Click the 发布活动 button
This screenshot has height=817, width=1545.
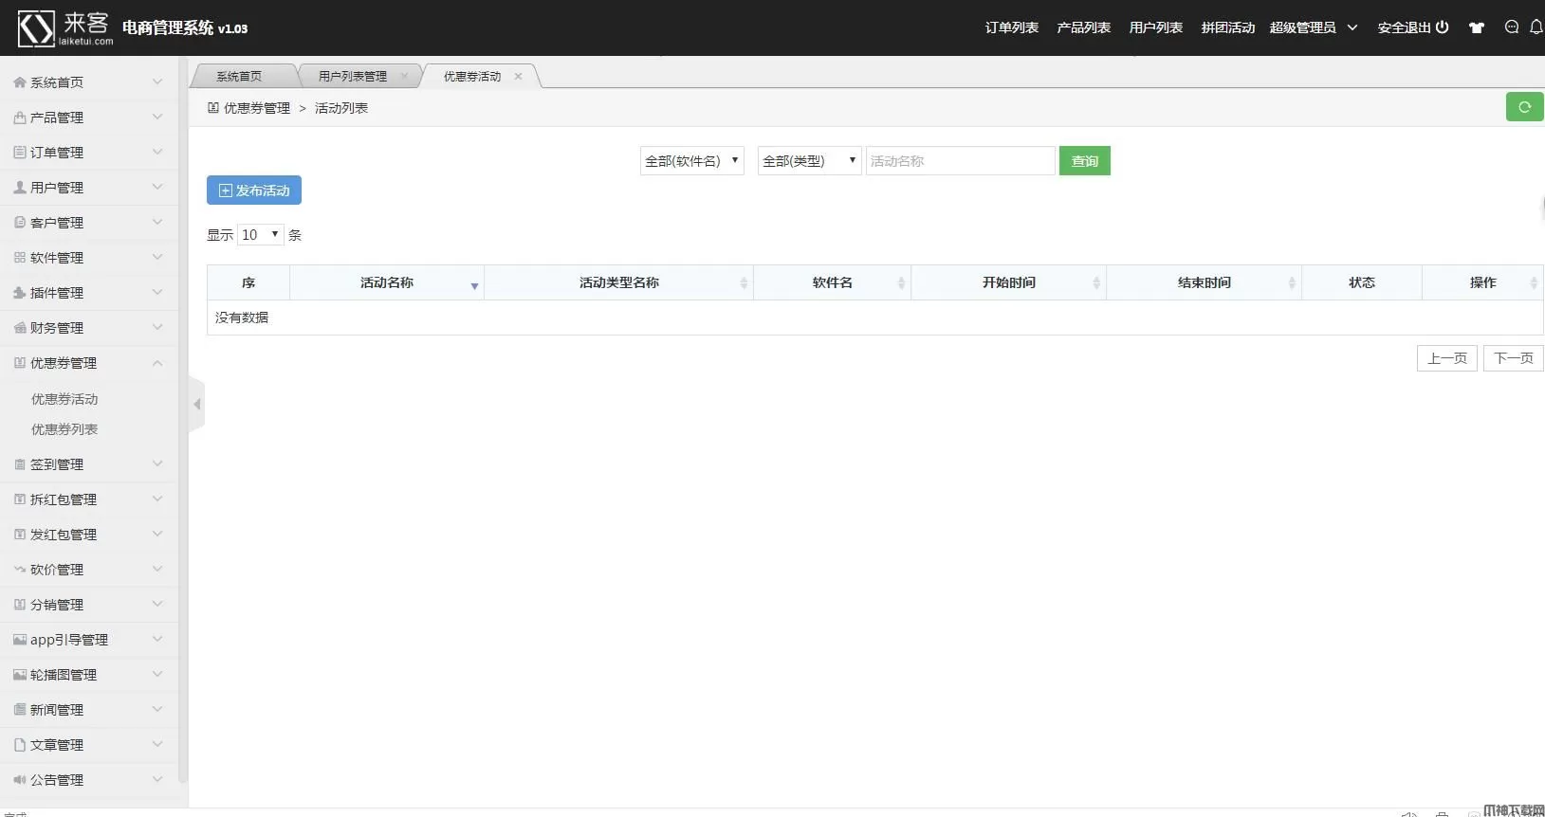point(254,191)
